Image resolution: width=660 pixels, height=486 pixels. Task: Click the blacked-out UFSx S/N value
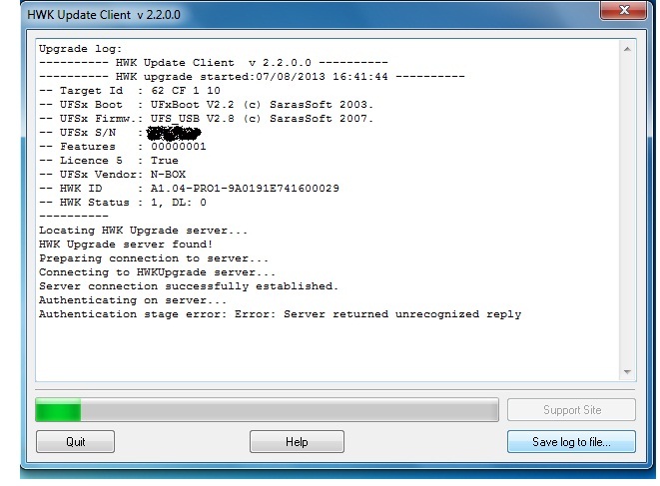coord(172,132)
